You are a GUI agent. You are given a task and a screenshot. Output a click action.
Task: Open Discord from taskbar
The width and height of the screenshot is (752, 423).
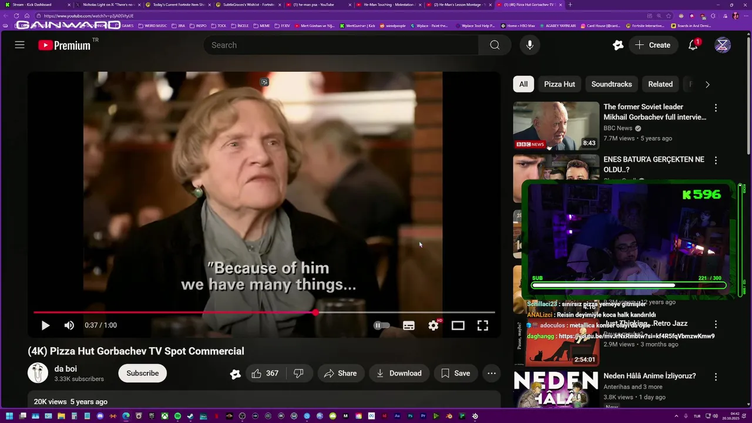[x=100, y=416]
